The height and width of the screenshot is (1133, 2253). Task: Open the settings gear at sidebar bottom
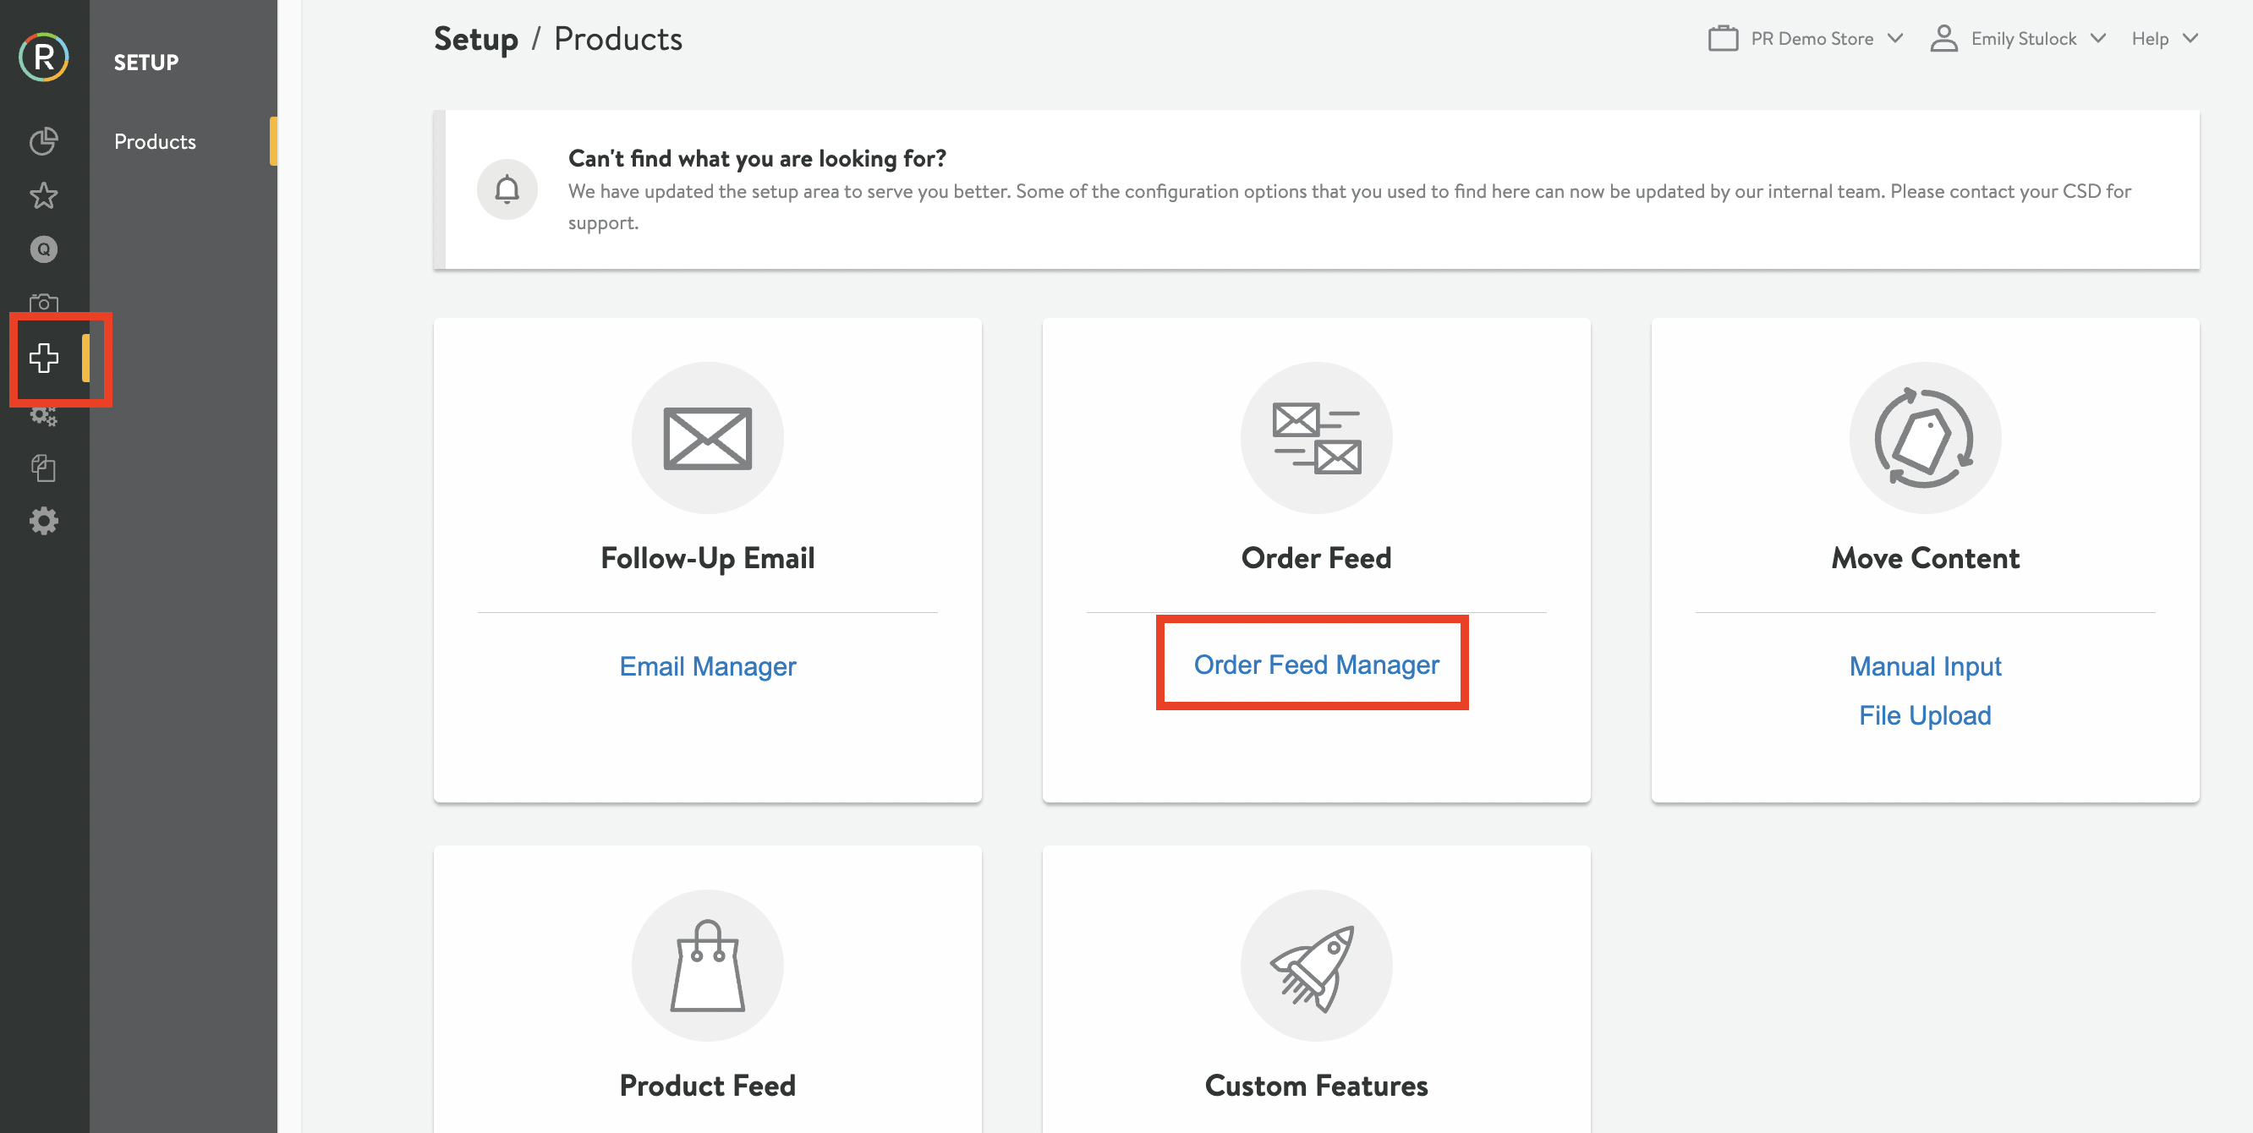tap(44, 521)
